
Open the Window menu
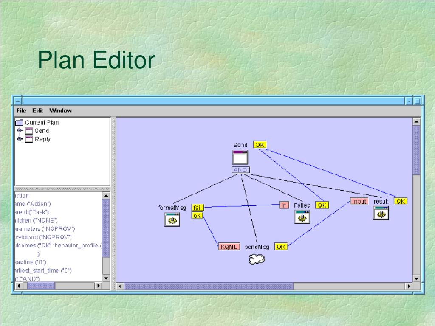pyautogui.click(x=60, y=111)
